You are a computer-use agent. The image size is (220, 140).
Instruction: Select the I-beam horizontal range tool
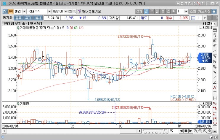click(215, 93)
